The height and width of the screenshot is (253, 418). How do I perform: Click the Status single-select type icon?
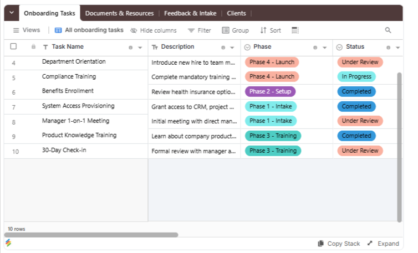tap(339, 47)
